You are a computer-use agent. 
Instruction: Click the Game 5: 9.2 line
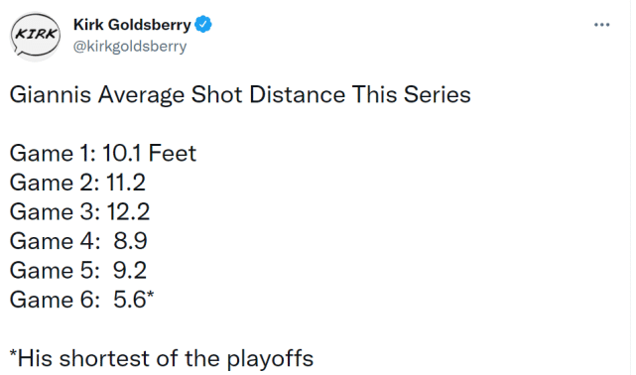click(77, 271)
